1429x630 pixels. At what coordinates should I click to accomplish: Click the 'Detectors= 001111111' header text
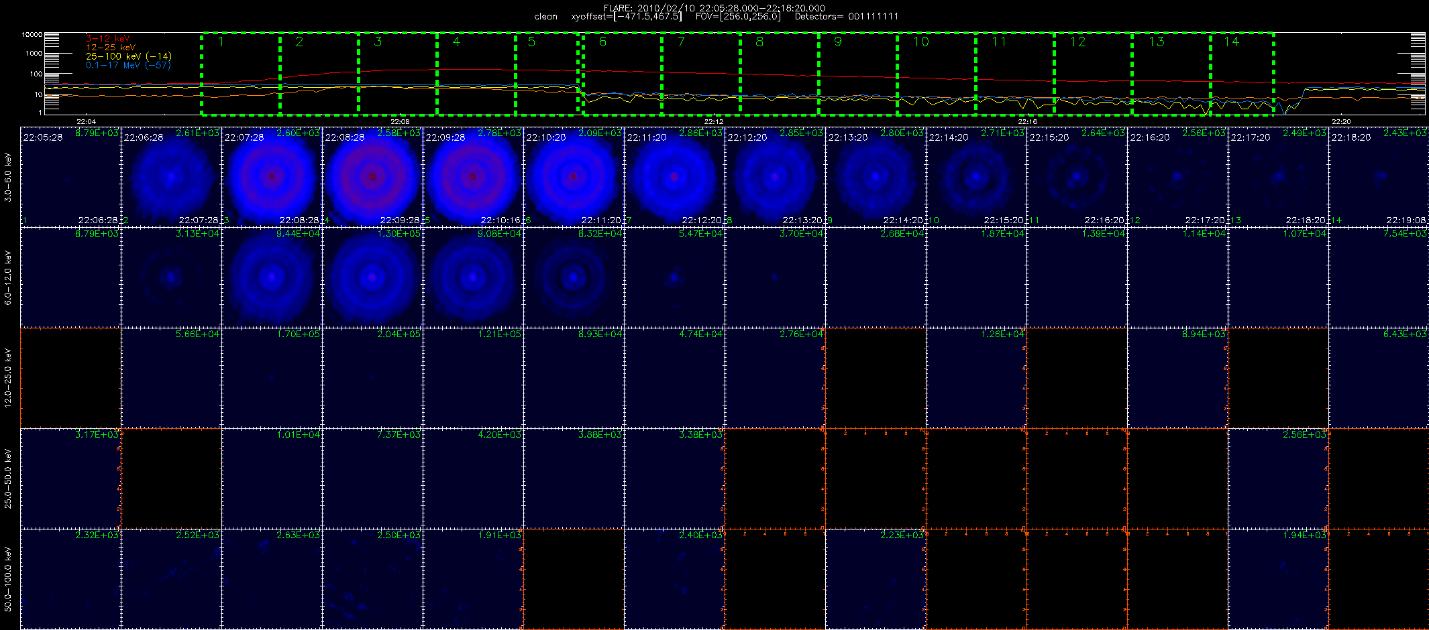pyautogui.click(x=847, y=17)
